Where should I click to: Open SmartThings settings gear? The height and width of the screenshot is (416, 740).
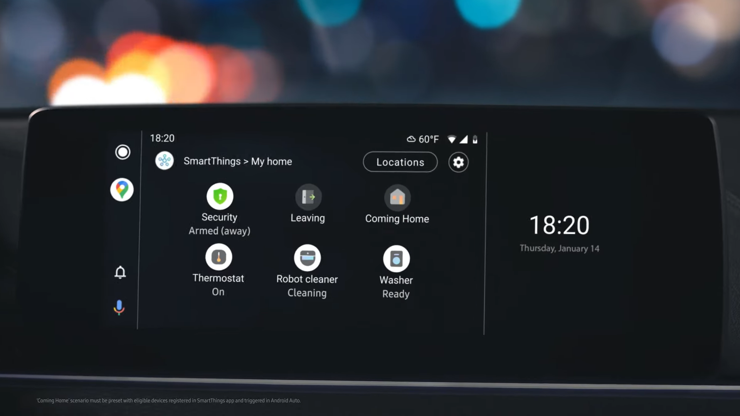pyautogui.click(x=457, y=161)
